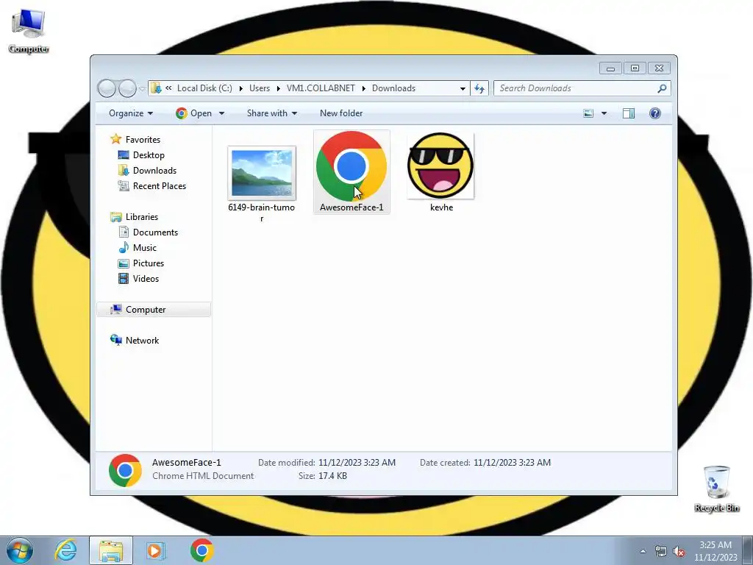The height and width of the screenshot is (565, 753).
Task: Click the Refresh button beside address bar
Action: [x=479, y=88]
